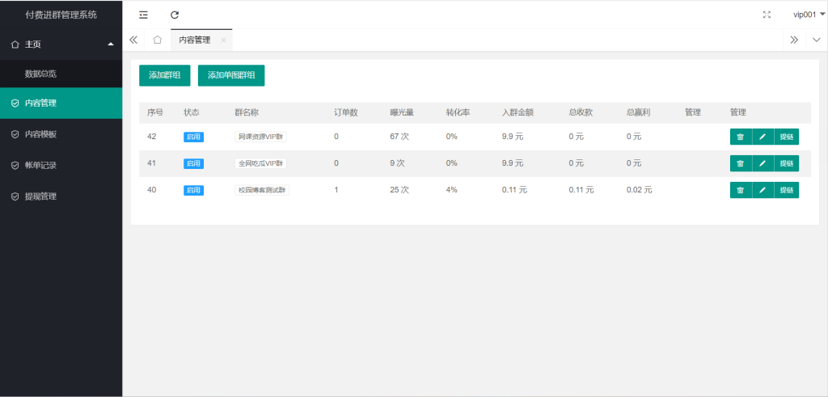Click the refresh icon in top bar

[175, 15]
